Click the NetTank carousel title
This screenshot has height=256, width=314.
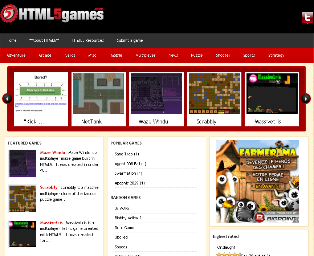(x=91, y=122)
